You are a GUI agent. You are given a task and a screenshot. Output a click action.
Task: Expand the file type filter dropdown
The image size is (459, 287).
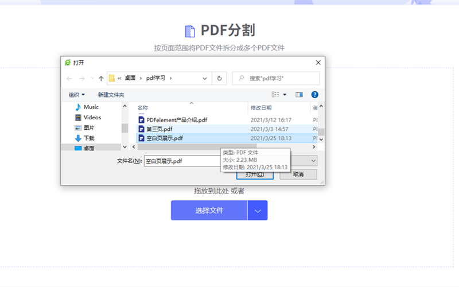click(313, 161)
